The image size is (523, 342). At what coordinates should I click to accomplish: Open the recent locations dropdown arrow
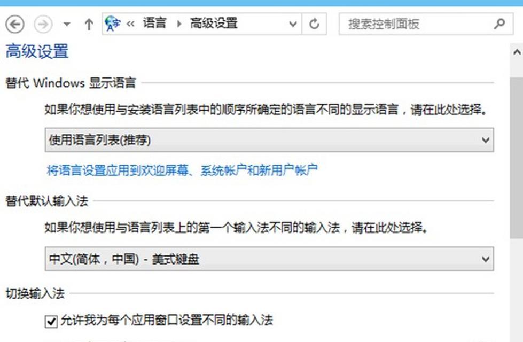(x=67, y=24)
